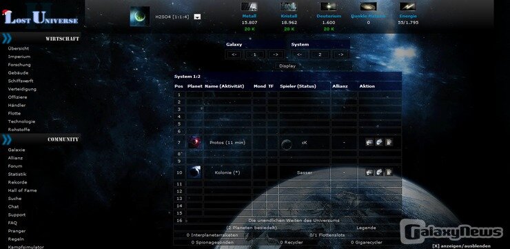Viewport: 510px width, 249px height.
Task: Click the Display button
Action: point(287,66)
